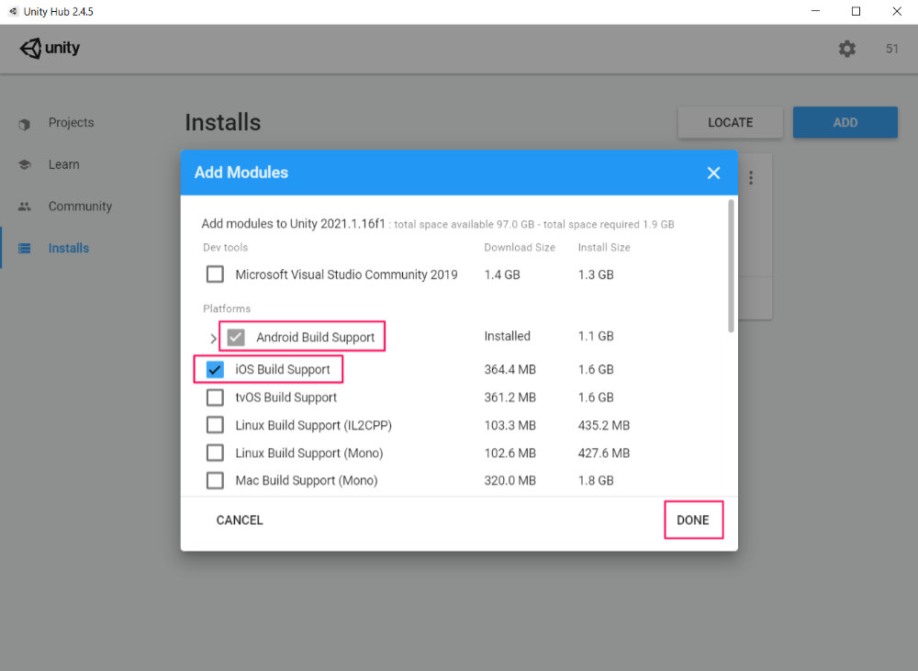Maximize the Unity Hub window

click(x=856, y=11)
